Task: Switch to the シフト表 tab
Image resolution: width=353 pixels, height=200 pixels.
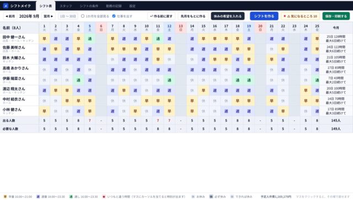Action: [45, 6]
